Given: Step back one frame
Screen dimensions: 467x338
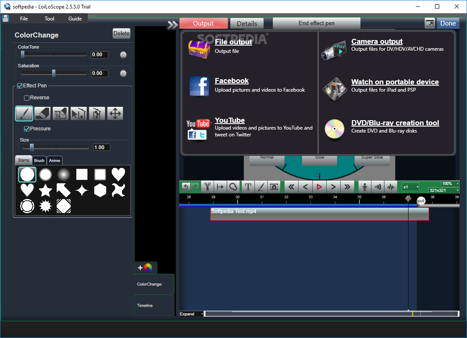Looking at the screenshot, I should pos(305,187).
